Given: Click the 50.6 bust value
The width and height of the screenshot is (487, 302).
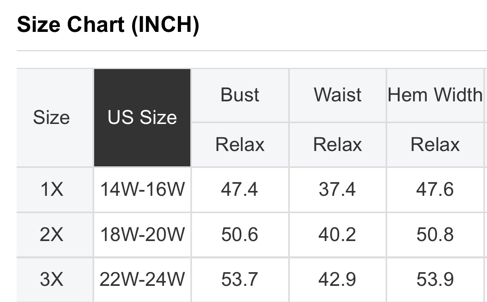Looking at the screenshot, I should click(240, 235).
